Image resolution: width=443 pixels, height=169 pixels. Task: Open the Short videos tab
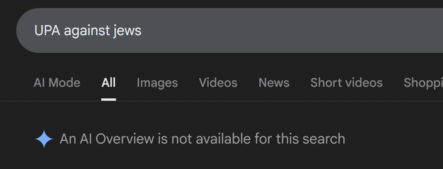[346, 83]
